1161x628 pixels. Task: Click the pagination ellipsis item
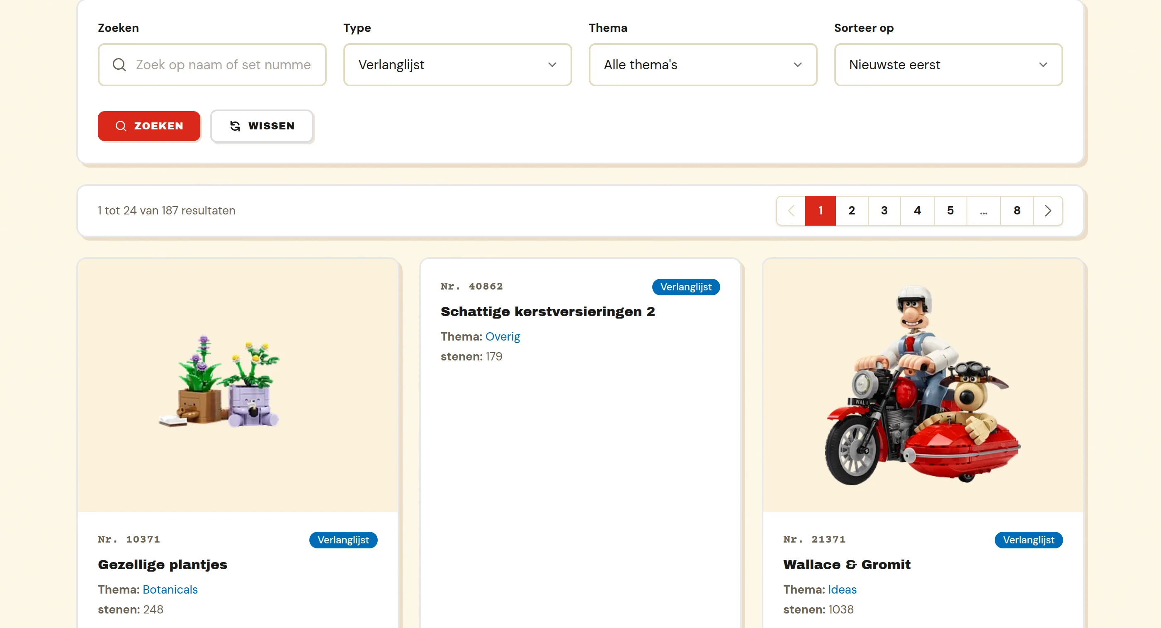[984, 211]
